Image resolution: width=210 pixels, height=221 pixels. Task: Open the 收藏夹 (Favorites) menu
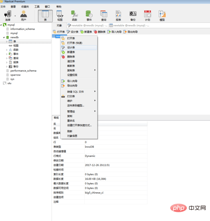pyautogui.click(x=25, y=7)
